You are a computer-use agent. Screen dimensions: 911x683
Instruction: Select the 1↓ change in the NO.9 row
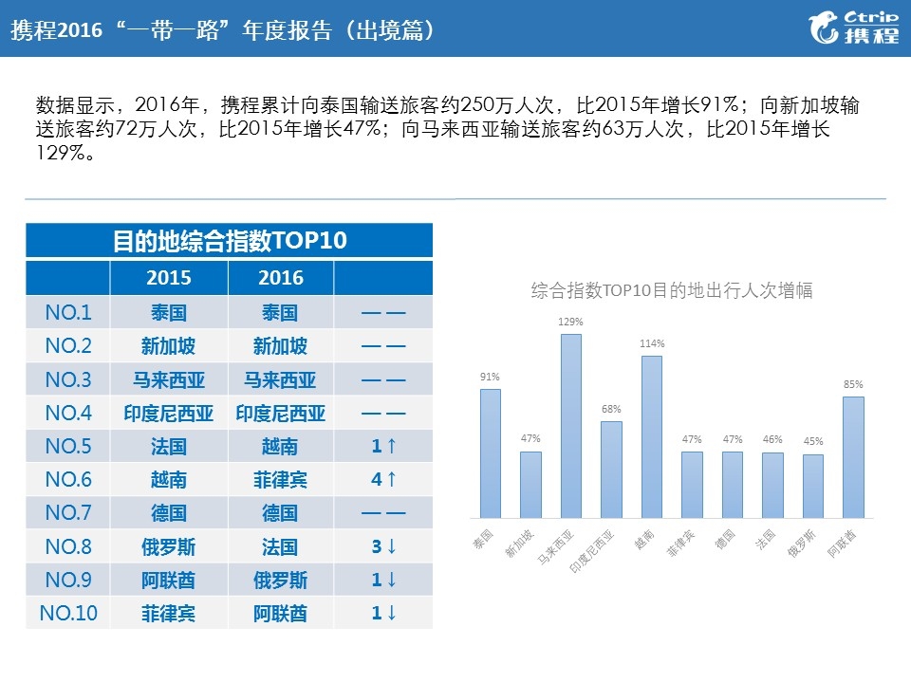click(383, 580)
